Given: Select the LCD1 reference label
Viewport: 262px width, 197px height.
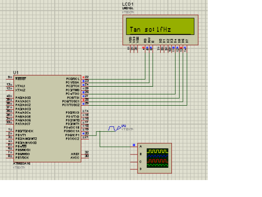Looking at the screenshot, I should coord(128,4).
